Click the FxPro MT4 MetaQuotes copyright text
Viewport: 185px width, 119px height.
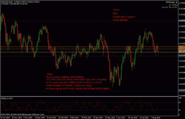click(x=23, y=114)
